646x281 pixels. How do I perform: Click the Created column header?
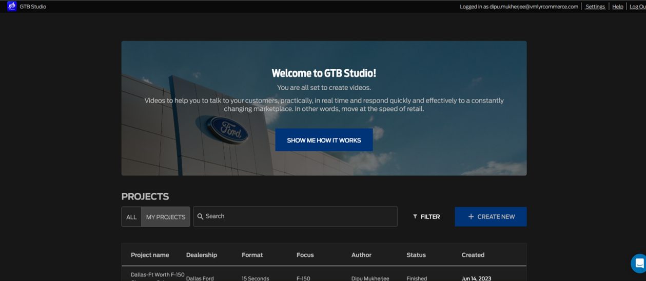tap(473, 255)
